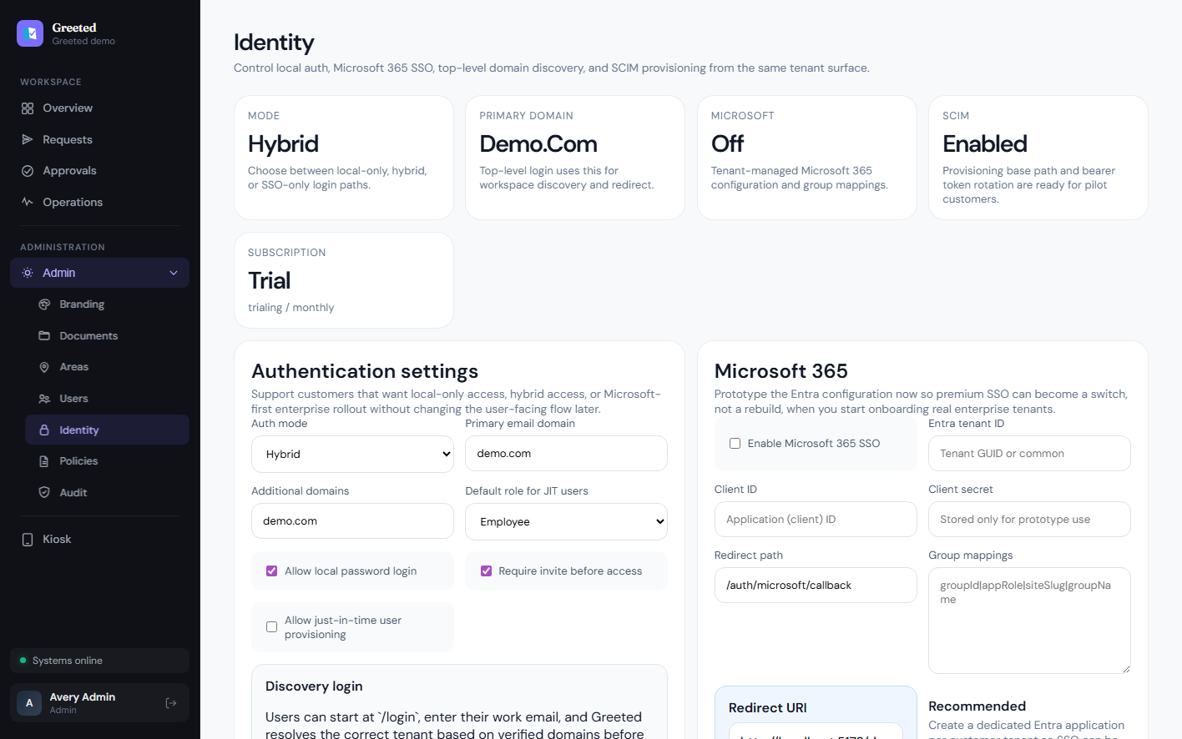1182x739 pixels.
Task: Click the Hybrid mode summary card
Action: pos(344,158)
